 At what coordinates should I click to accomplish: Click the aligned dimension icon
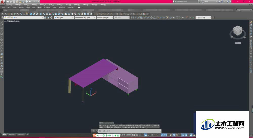[135, 18]
